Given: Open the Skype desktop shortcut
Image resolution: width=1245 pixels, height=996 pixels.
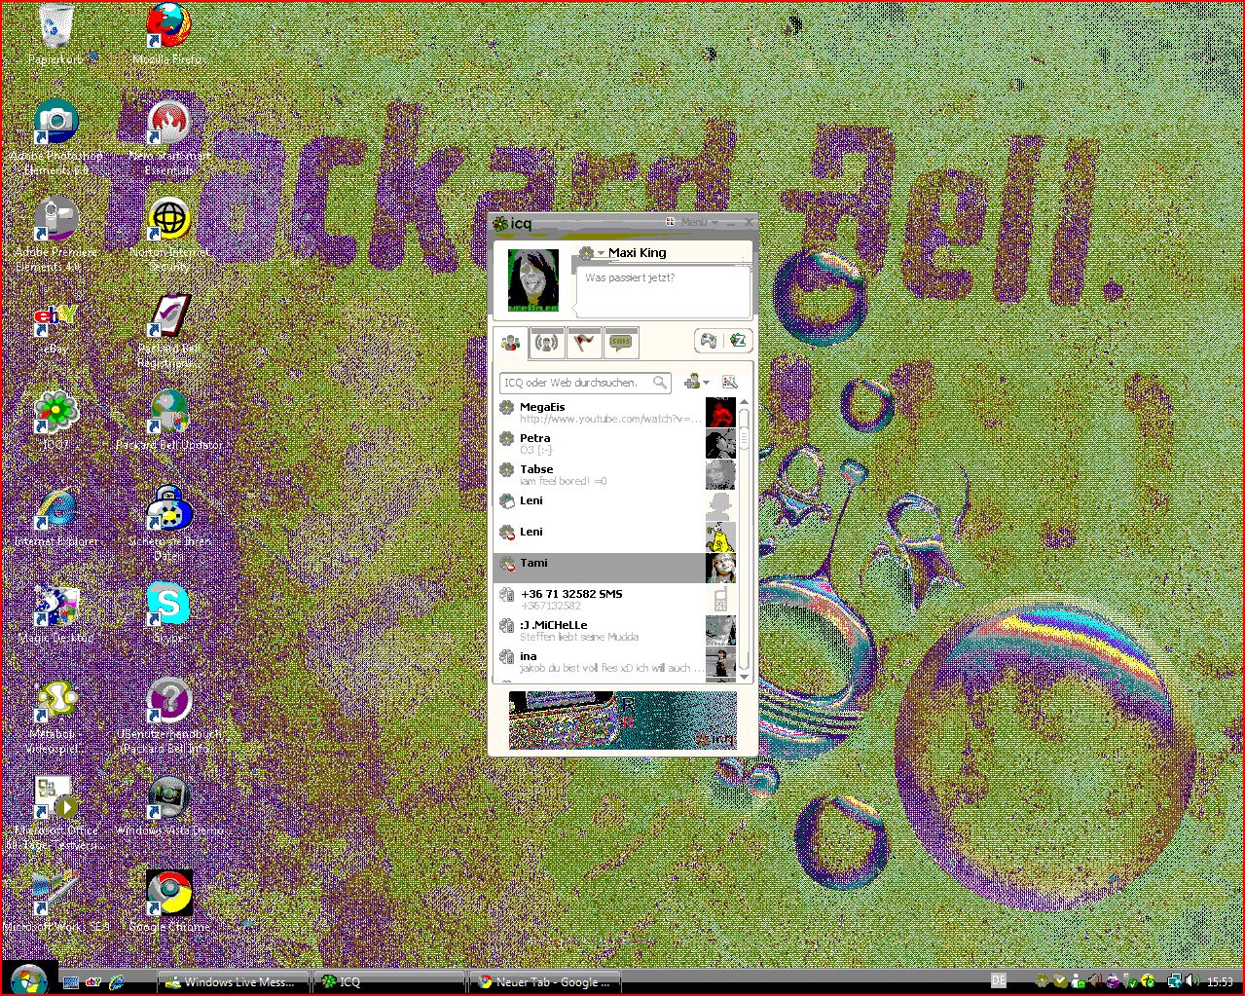Looking at the screenshot, I should tap(168, 611).
